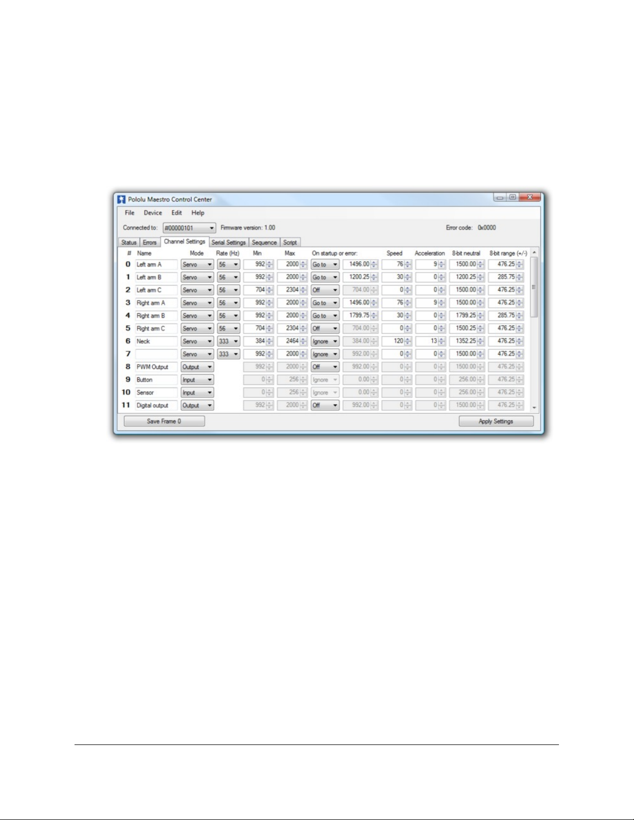The height and width of the screenshot is (820, 634).
Task: Select the Channel Settings tab
Action: point(184,242)
